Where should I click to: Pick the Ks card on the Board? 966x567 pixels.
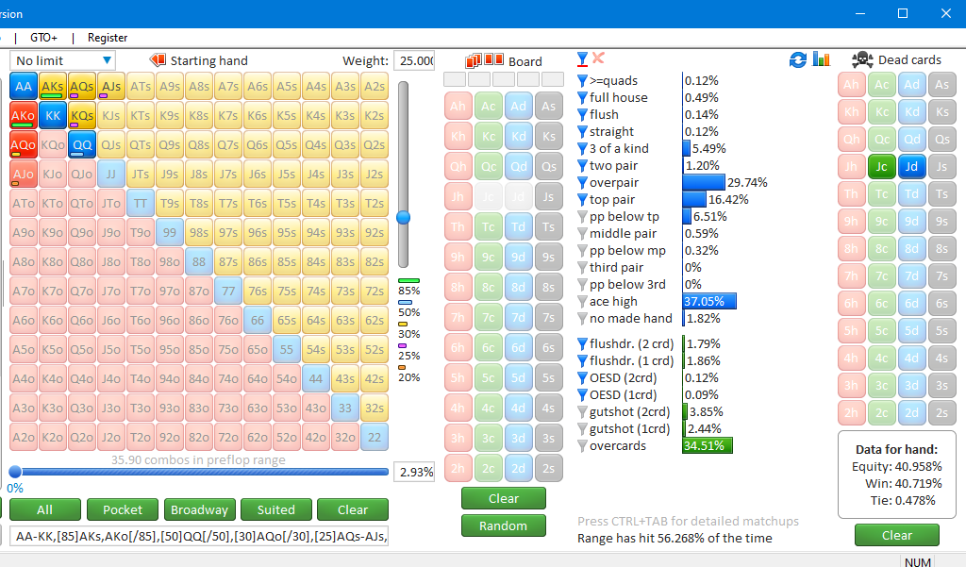[549, 136]
